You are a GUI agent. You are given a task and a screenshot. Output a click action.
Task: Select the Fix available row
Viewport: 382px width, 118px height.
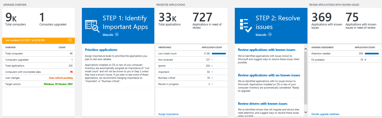(x=344, y=60)
